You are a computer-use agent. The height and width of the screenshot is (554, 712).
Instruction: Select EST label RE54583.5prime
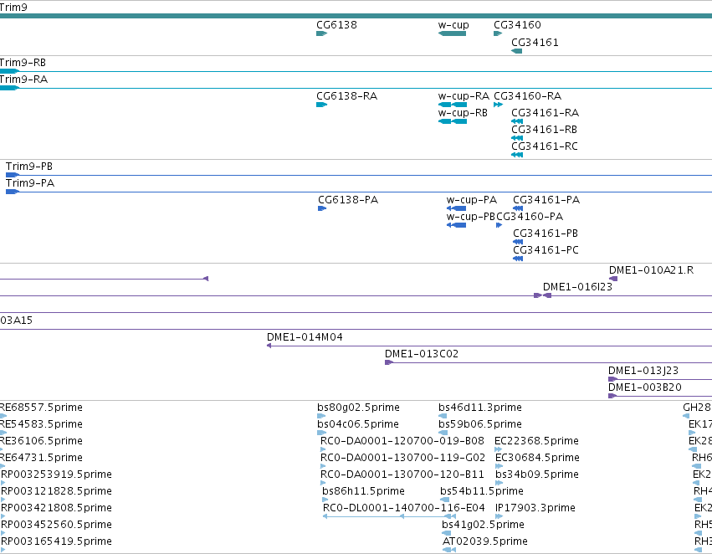(41, 424)
